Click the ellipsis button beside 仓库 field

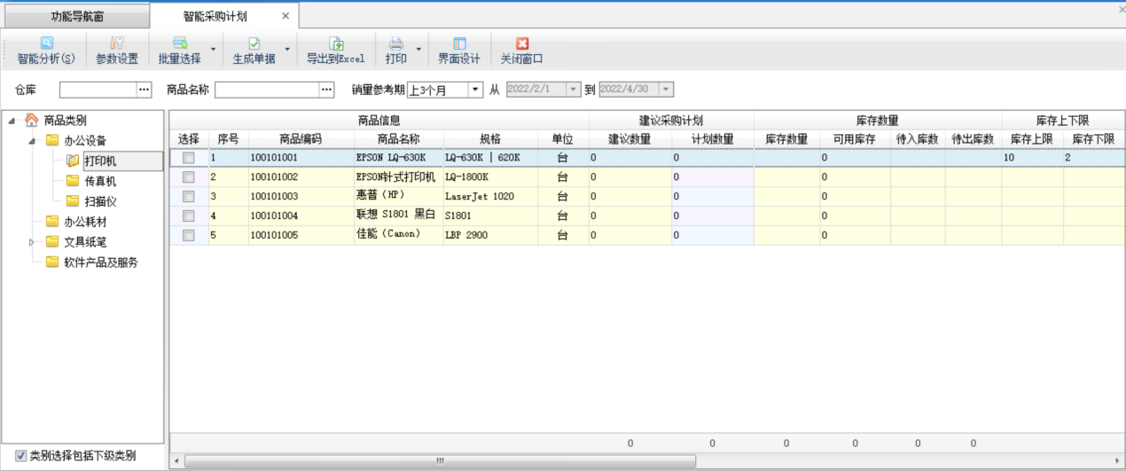(x=145, y=90)
